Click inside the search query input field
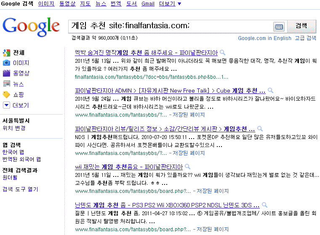Viewport: 320px width, 235px height. [x=171, y=27]
